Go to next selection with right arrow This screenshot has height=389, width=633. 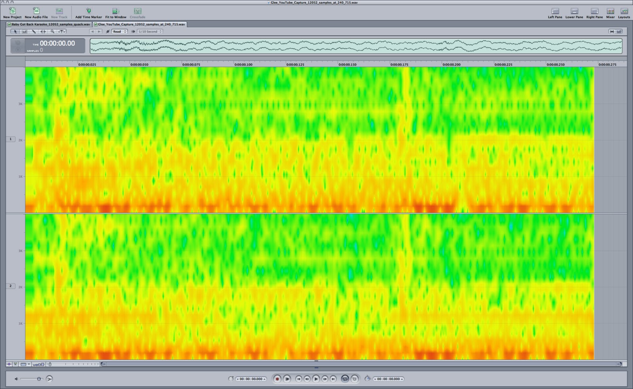[x=99, y=32]
